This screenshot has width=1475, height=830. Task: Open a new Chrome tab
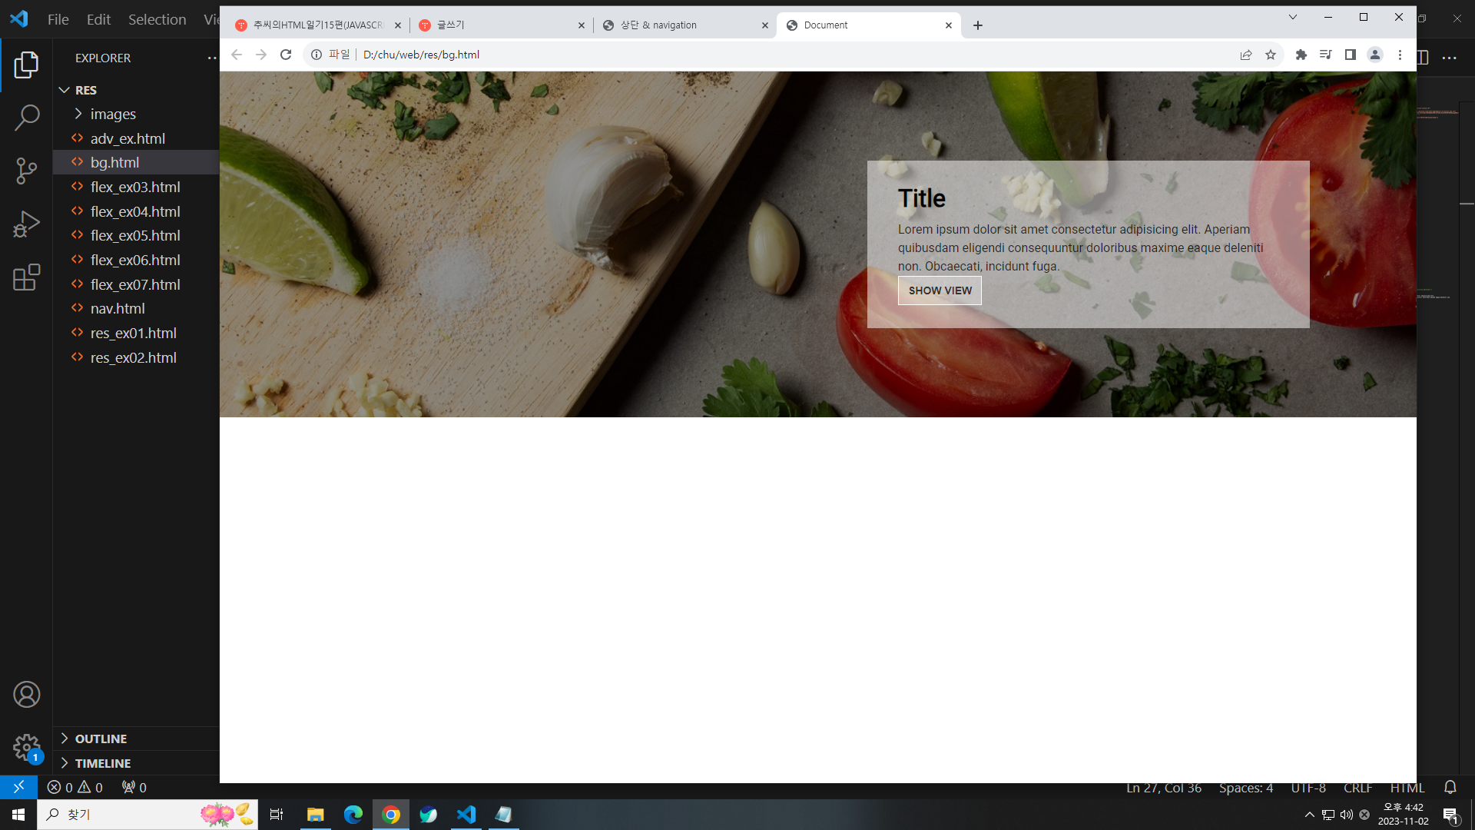[977, 25]
